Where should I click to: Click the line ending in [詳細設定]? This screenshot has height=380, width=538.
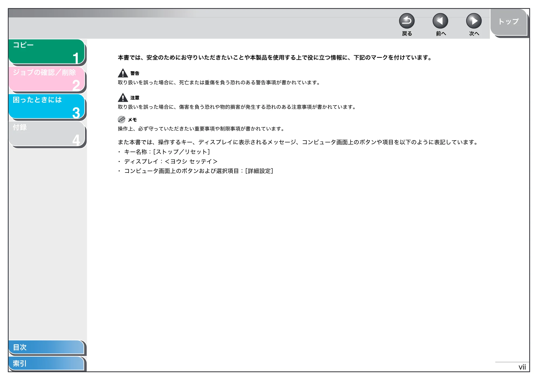(x=199, y=171)
